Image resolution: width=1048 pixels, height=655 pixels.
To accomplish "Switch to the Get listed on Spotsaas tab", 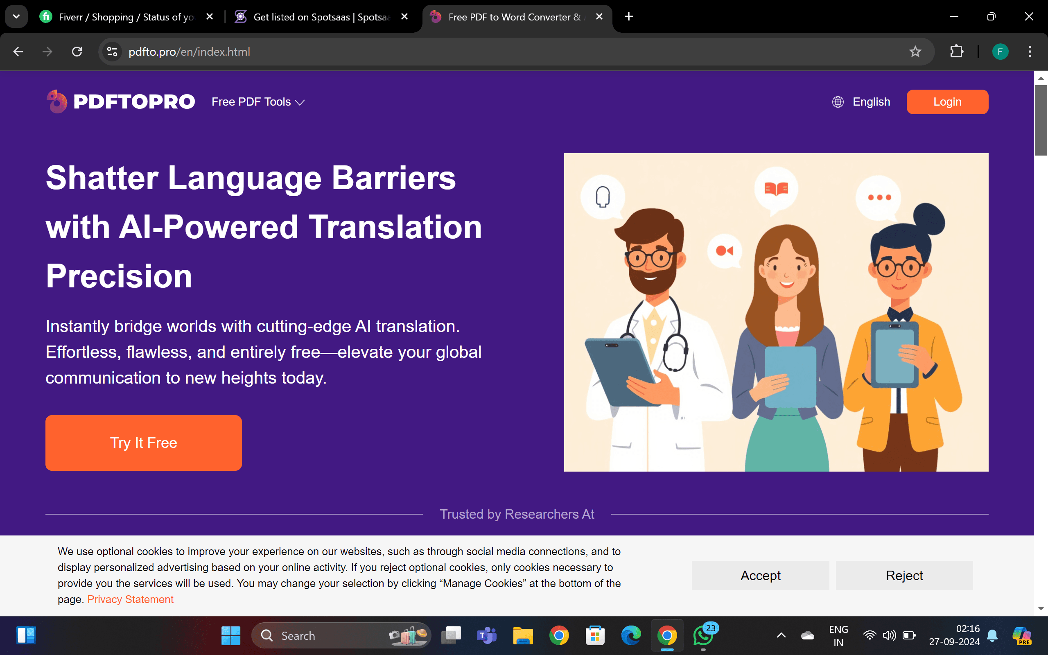I will pos(321,17).
